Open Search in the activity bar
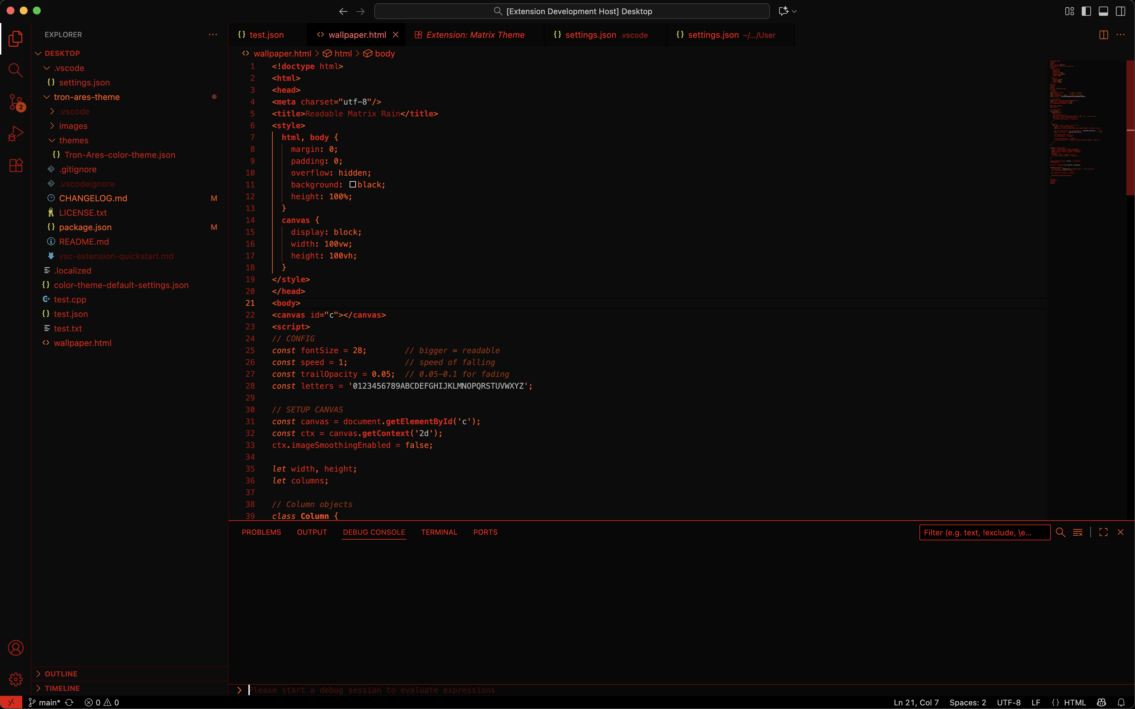The width and height of the screenshot is (1135, 709). click(x=16, y=70)
